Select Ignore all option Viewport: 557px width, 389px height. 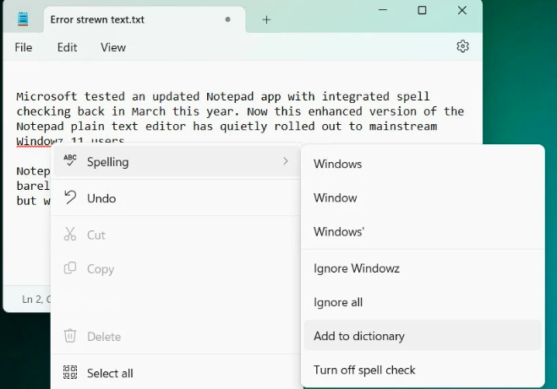[423, 302]
